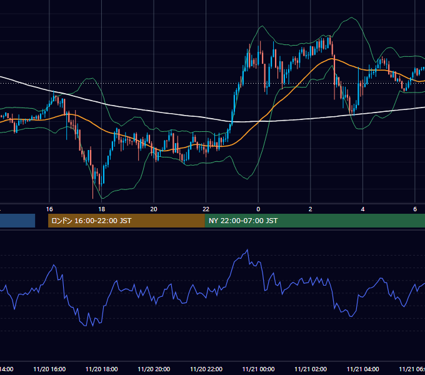The height and width of the screenshot is (375, 425).
Task: Click the hour 18 axis label
Action: click(x=102, y=209)
